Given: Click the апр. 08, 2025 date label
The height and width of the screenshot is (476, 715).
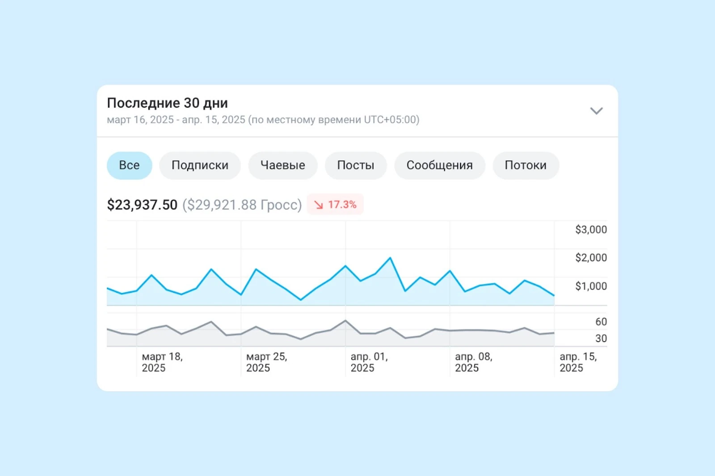Looking at the screenshot, I should pos(474,362).
